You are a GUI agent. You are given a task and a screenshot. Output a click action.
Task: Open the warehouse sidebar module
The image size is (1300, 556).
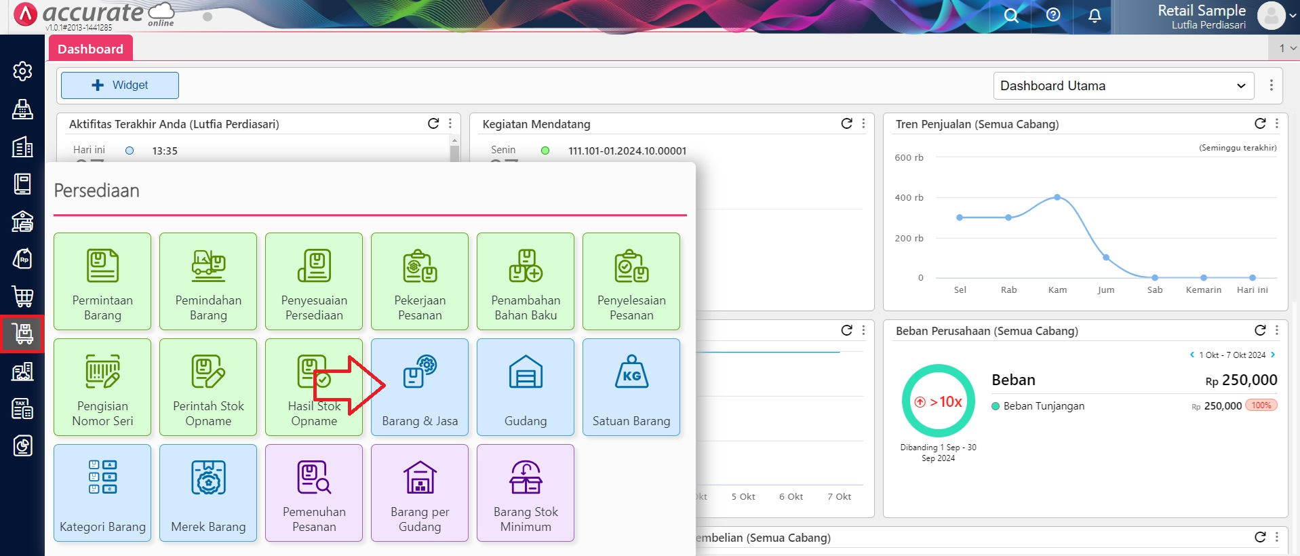pyautogui.click(x=22, y=221)
